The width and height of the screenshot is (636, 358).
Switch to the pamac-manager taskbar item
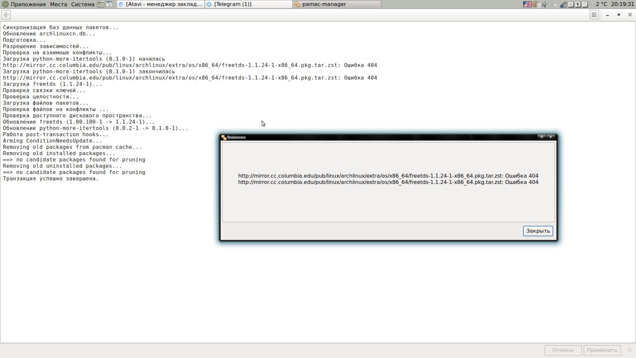(337, 4)
